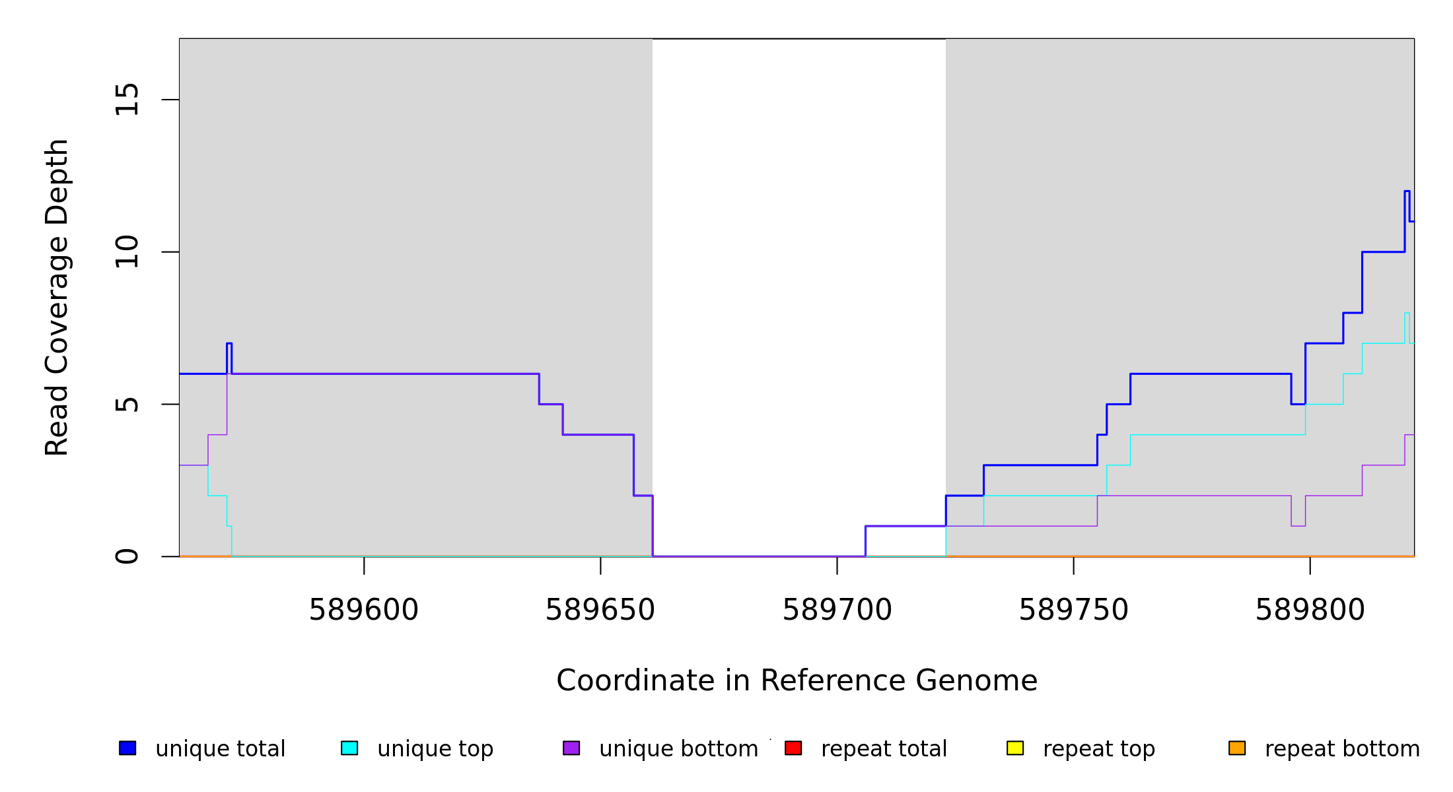Click the cyan unique top legend swatch
Viewport: 1453px width, 792px height.
pyautogui.click(x=349, y=748)
